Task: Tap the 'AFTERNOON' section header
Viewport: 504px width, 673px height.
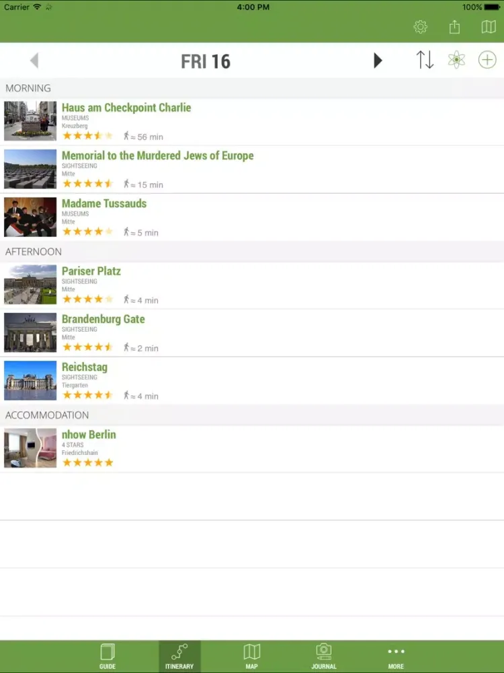Action: click(34, 252)
